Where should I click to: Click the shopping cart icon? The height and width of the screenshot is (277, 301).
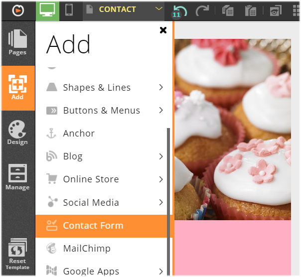(x=52, y=178)
